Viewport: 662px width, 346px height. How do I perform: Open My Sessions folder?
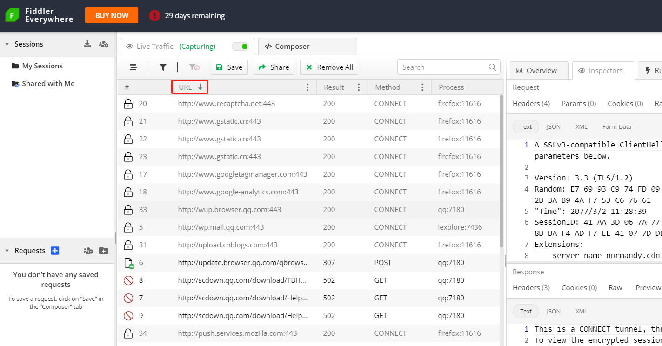tap(37, 66)
